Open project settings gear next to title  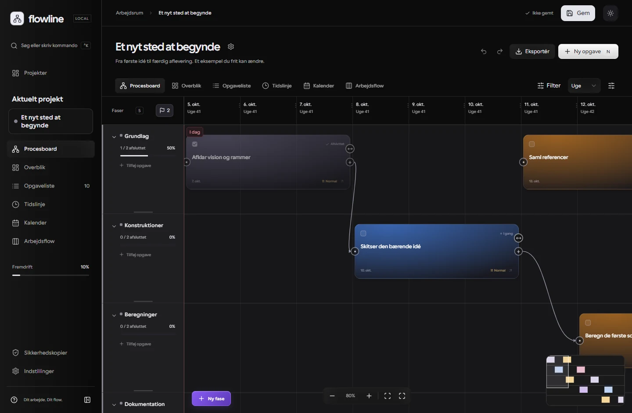(x=231, y=47)
